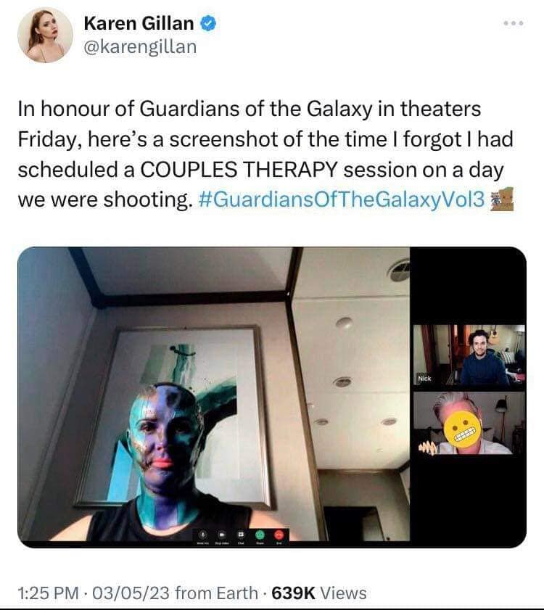Click the blue verified badge
544x610 pixels.
(x=208, y=23)
